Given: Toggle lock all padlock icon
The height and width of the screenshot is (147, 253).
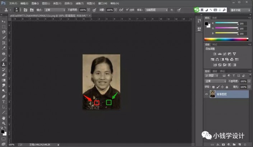Looking at the screenshot, I should pyautogui.click(x=227, y=87).
